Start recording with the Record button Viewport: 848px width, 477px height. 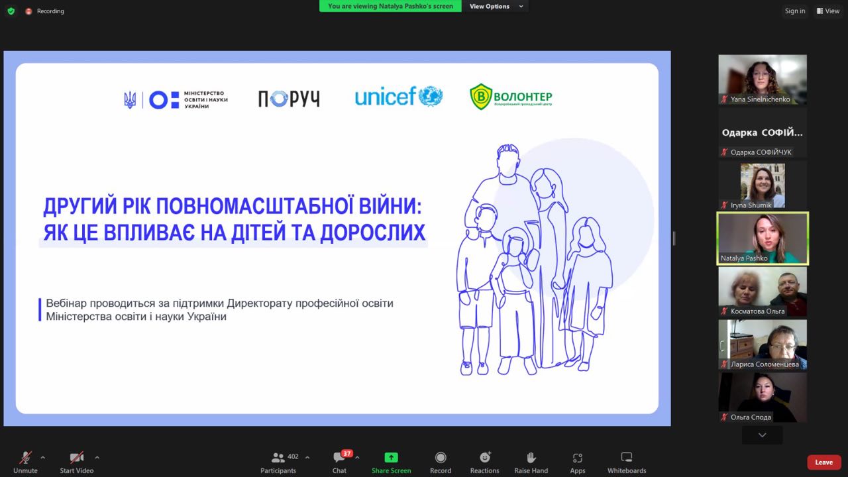[441, 458]
